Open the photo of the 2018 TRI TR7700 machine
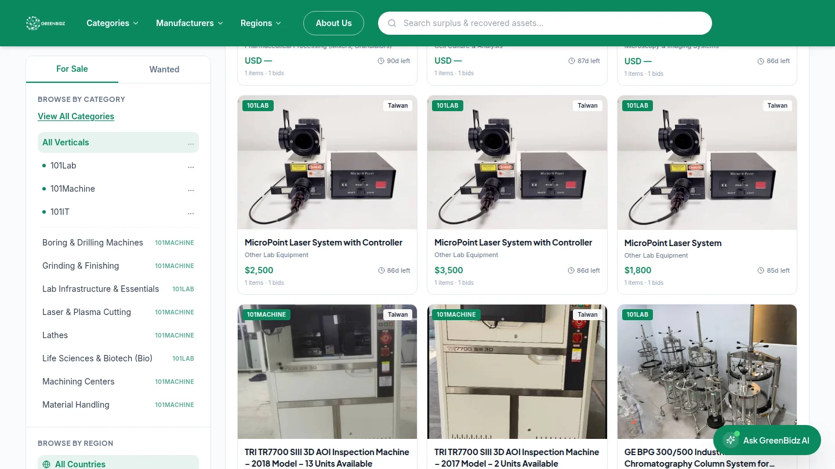The width and height of the screenshot is (835, 469). [327, 372]
